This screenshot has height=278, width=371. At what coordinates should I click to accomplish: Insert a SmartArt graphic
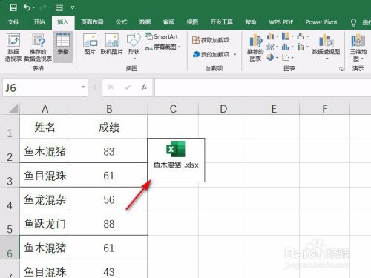pyautogui.click(x=162, y=36)
